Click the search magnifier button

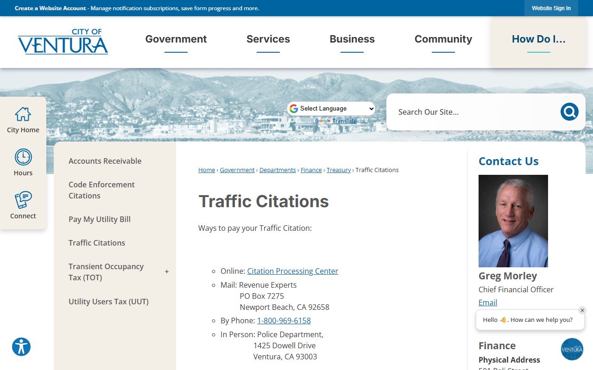click(x=569, y=112)
